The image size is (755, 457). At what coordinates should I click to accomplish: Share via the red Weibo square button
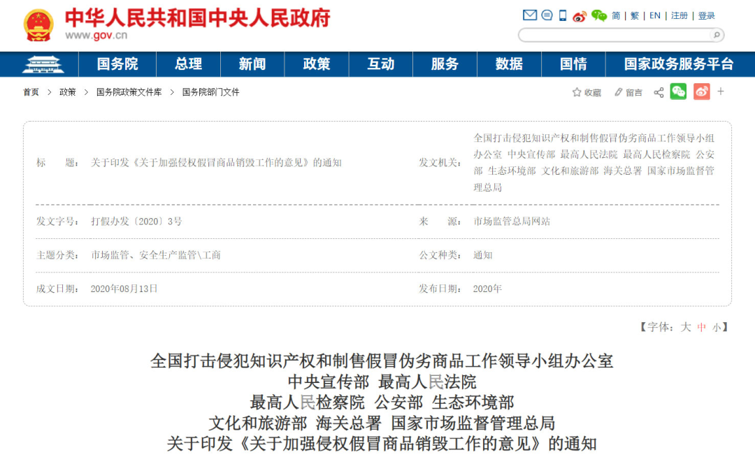click(x=701, y=92)
